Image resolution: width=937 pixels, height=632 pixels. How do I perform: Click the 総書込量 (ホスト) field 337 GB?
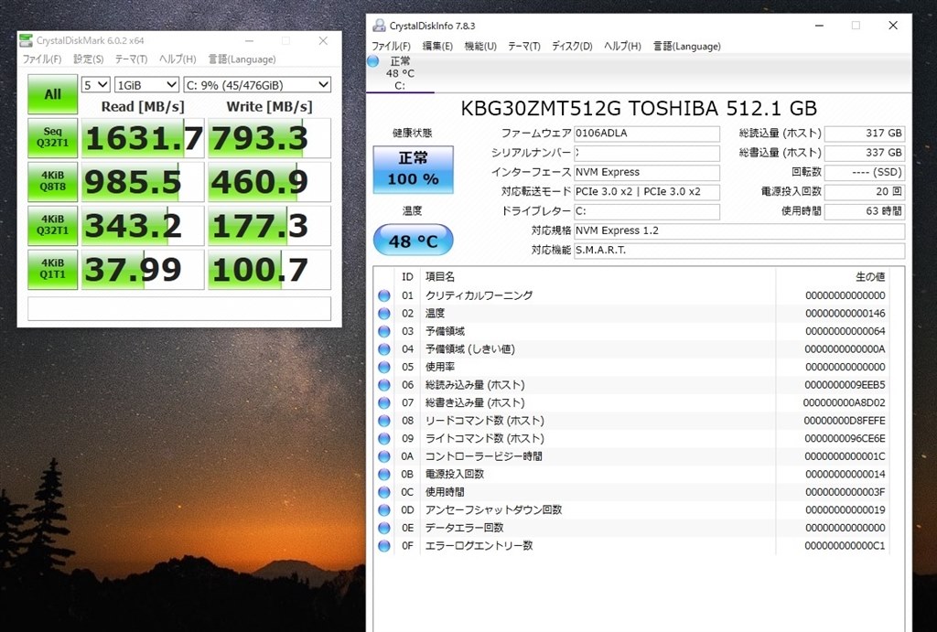point(864,153)
